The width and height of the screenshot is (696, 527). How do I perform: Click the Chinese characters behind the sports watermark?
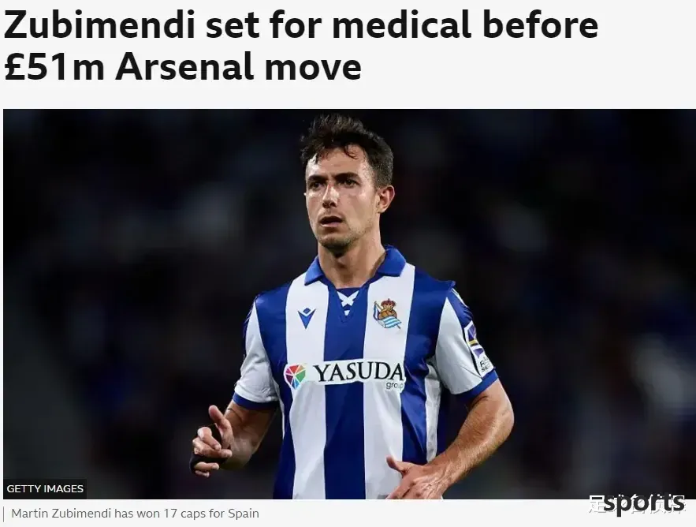click(x=637, y=504)
